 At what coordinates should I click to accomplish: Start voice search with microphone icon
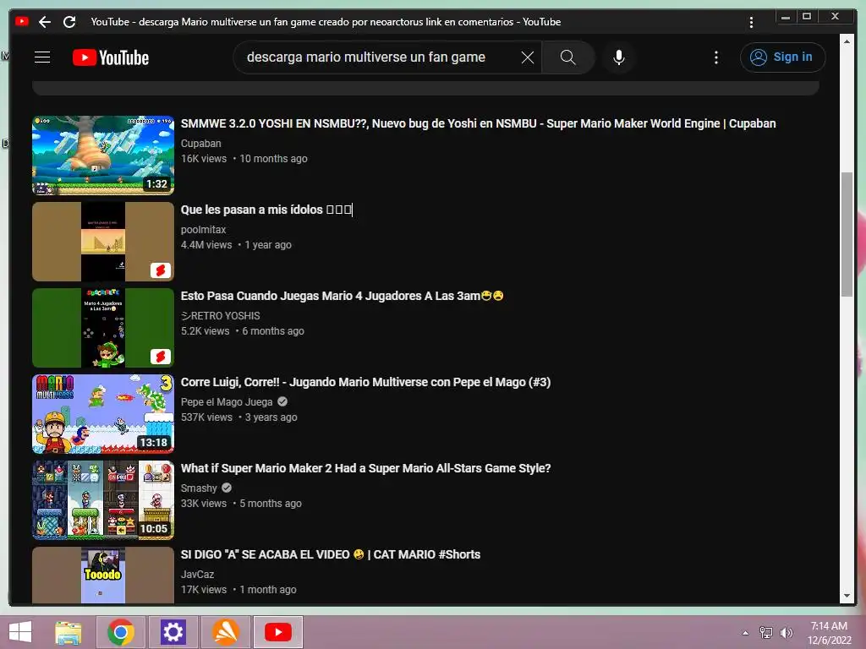coord(619,57)
